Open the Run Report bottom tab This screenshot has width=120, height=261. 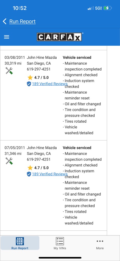[x=20, y=243]
